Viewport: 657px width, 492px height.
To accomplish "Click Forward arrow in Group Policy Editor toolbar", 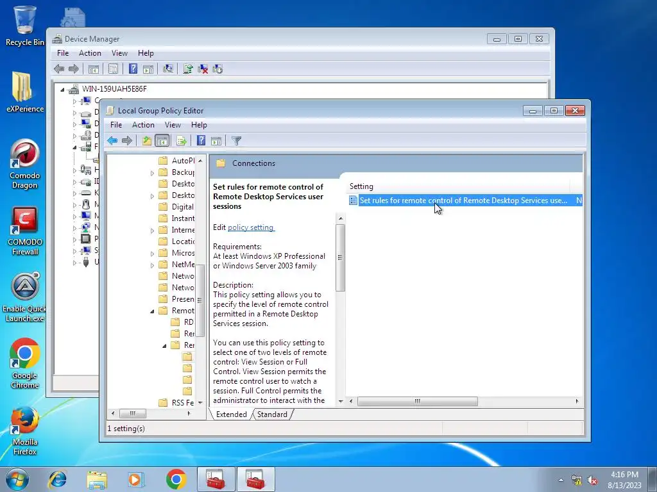I will click(126, 140).
